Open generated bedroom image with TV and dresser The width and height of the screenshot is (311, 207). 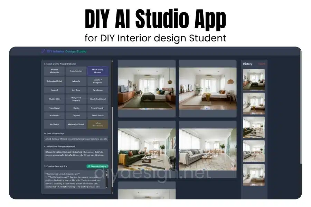point(147,89)
